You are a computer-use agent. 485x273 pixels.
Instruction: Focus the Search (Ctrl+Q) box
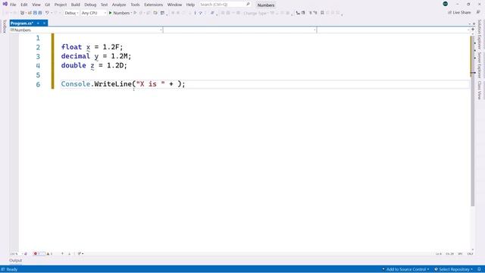coord(224,5)
